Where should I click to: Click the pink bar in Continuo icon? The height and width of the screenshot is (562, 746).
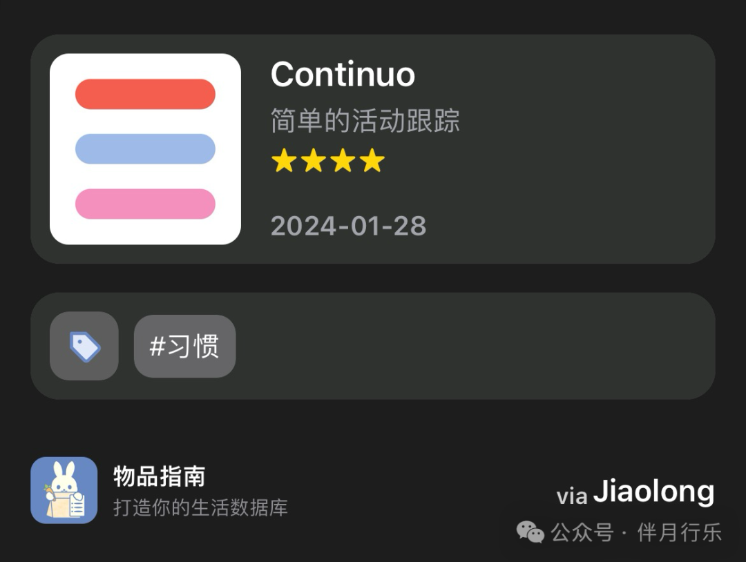click(145, 204)
